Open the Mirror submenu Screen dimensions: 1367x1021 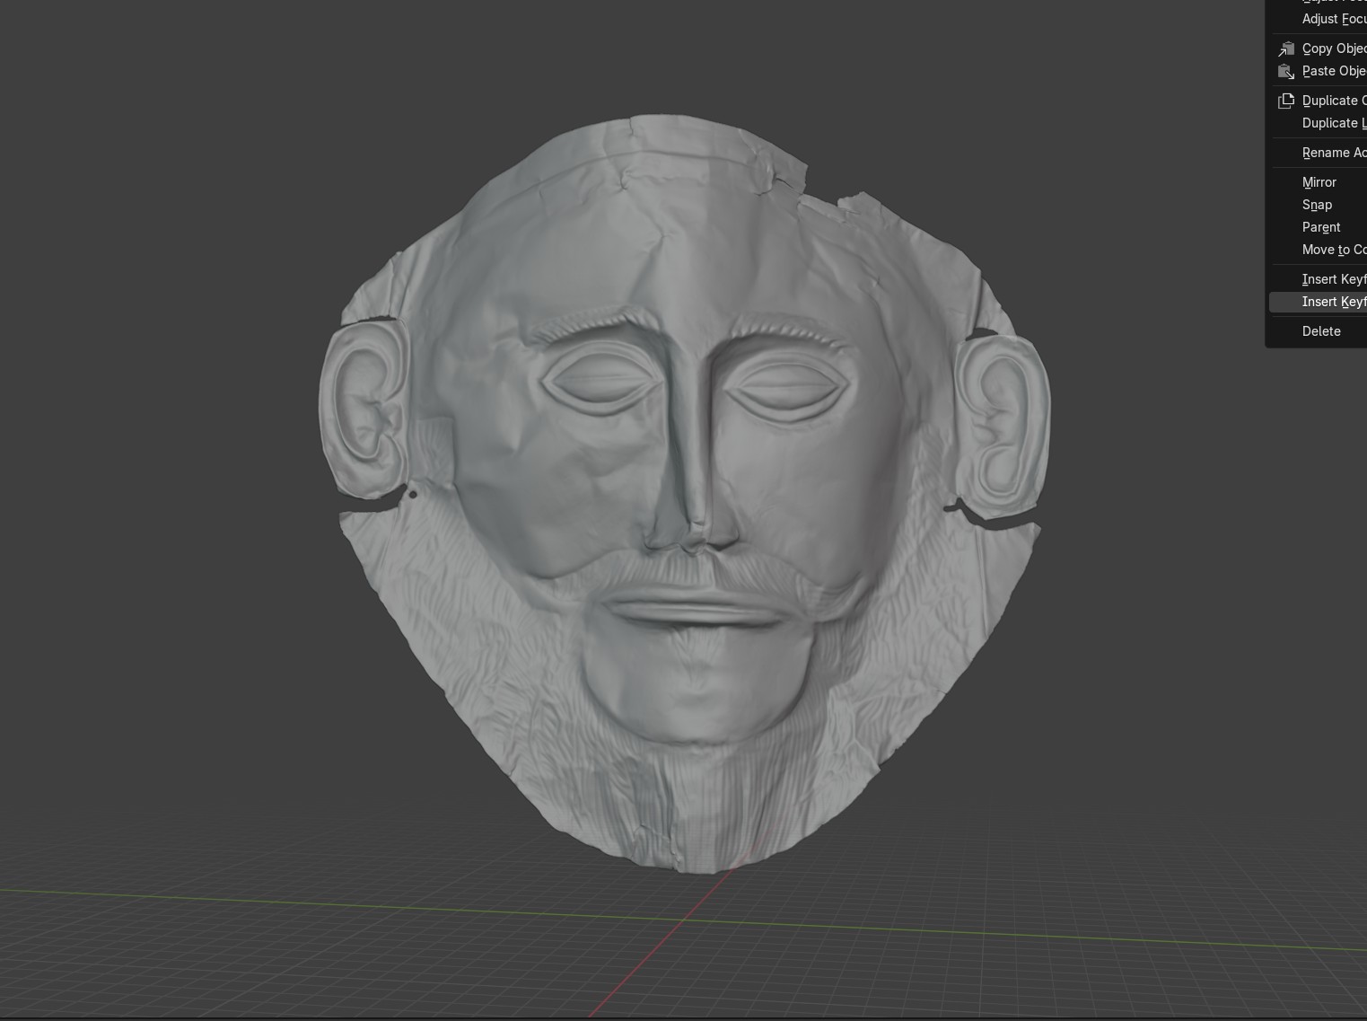1319,182
